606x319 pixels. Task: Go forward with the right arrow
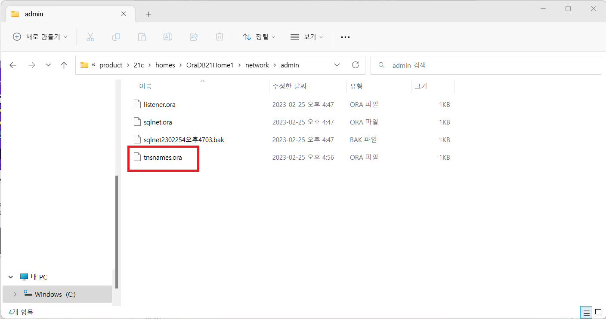click(x=31, y=65)
